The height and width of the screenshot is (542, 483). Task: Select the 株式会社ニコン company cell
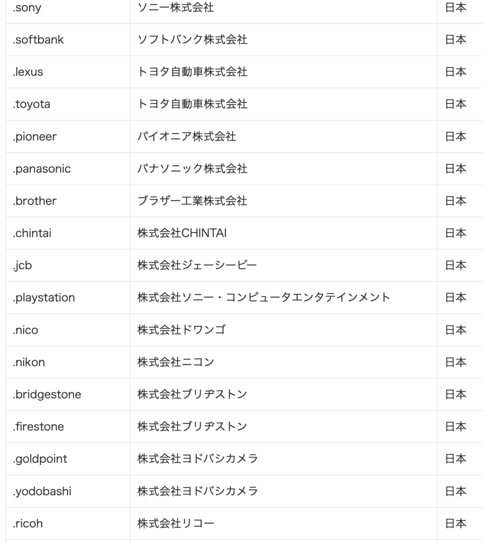coord(176,362)
